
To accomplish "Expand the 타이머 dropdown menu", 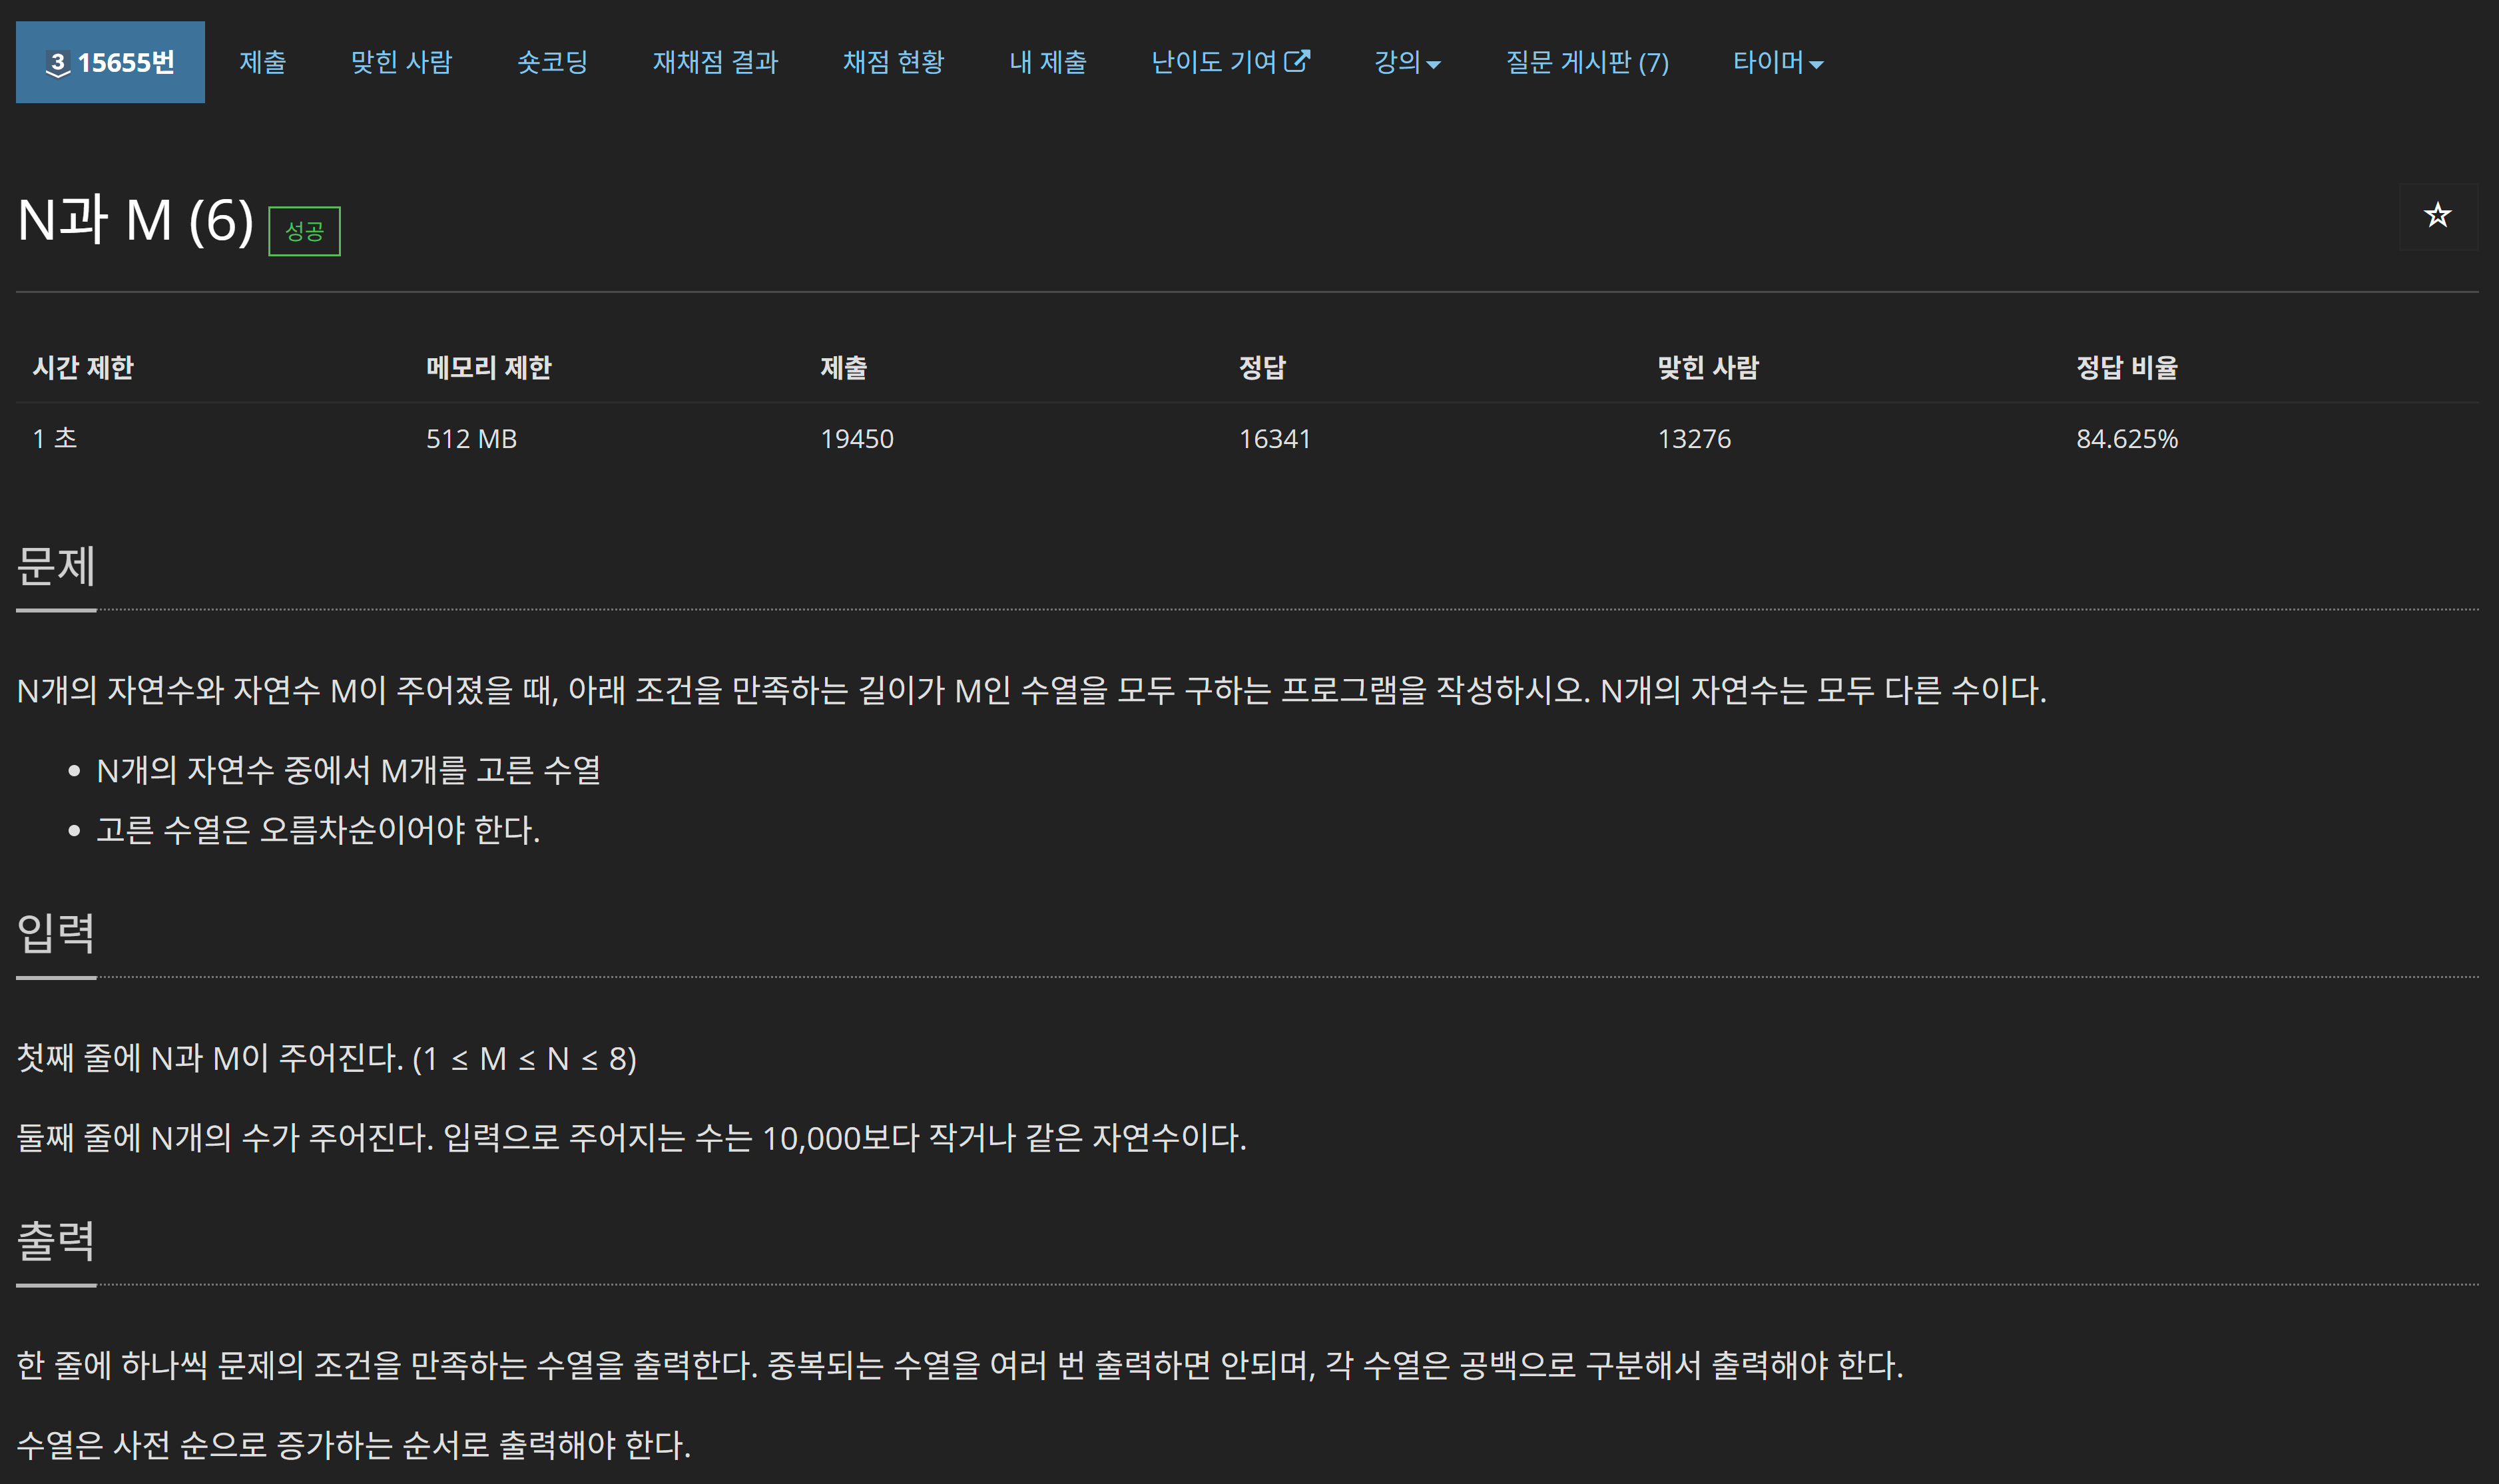I will (1777, 62).
